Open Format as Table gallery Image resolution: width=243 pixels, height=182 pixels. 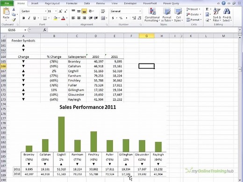pyautogui.click(x=167, y=15)
